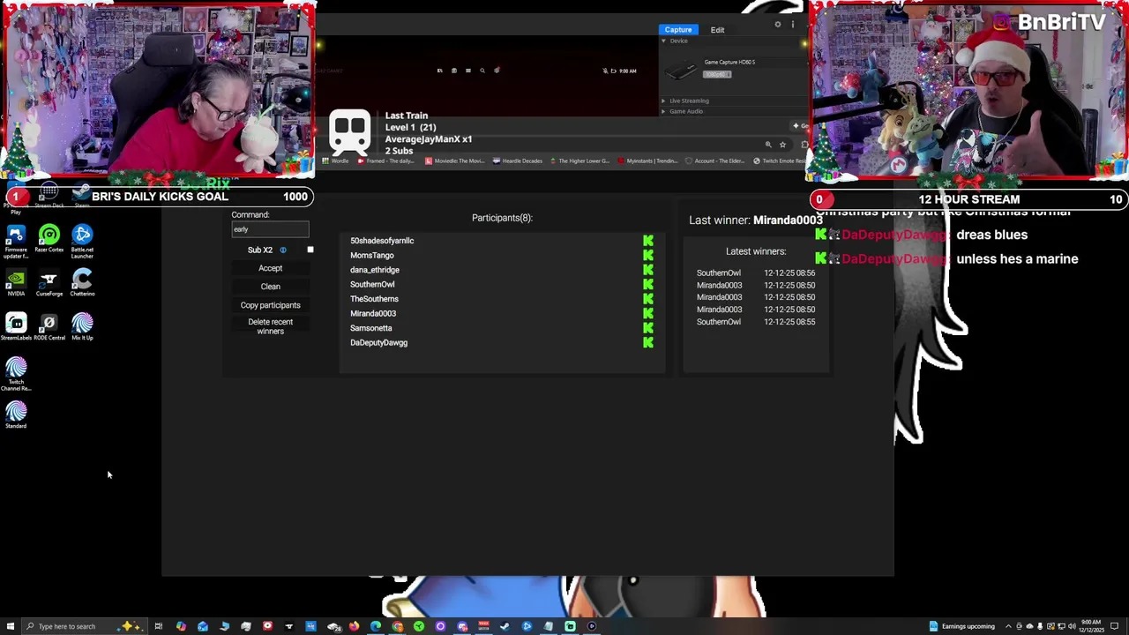Image resolution: width=1129 pixels, height=635 pixels.
Task: Open the Moviedle bookmark
Action: 455,161
